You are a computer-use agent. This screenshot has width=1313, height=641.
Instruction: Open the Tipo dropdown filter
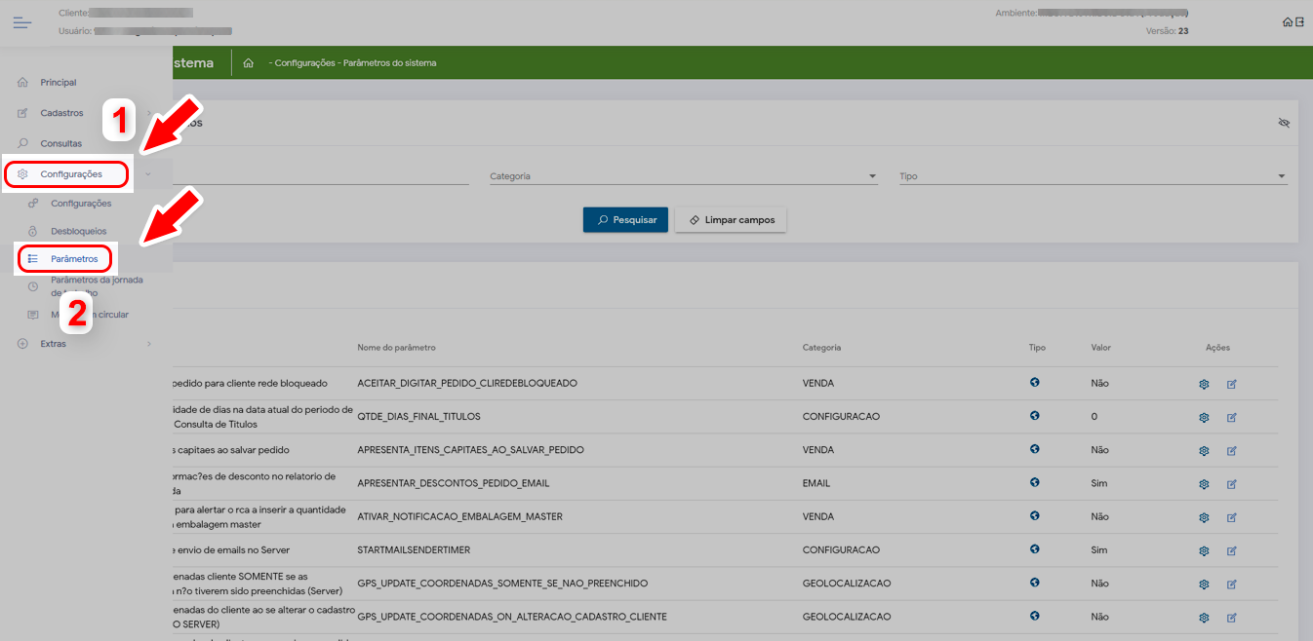click(1093, 176)
